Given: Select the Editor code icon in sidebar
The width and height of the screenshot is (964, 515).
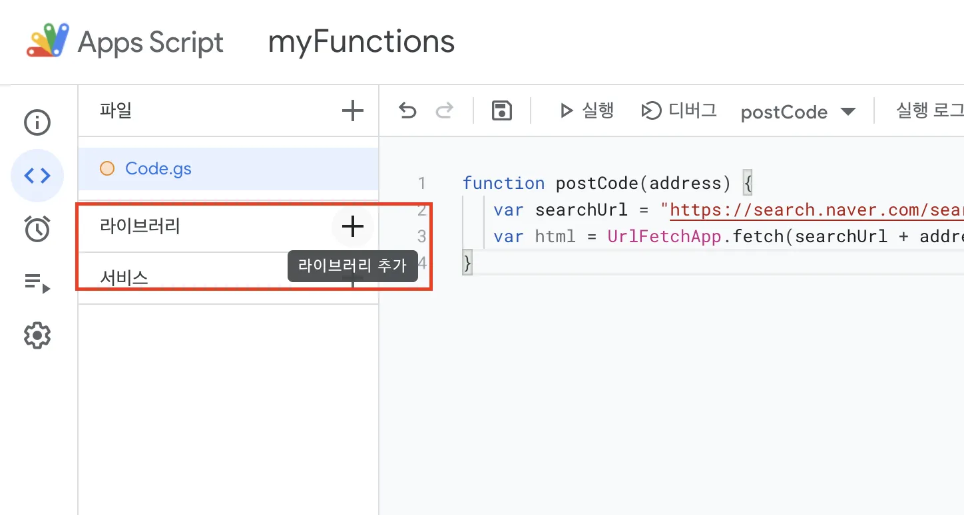Looking at the screenshot, I should tap(37, 176).
